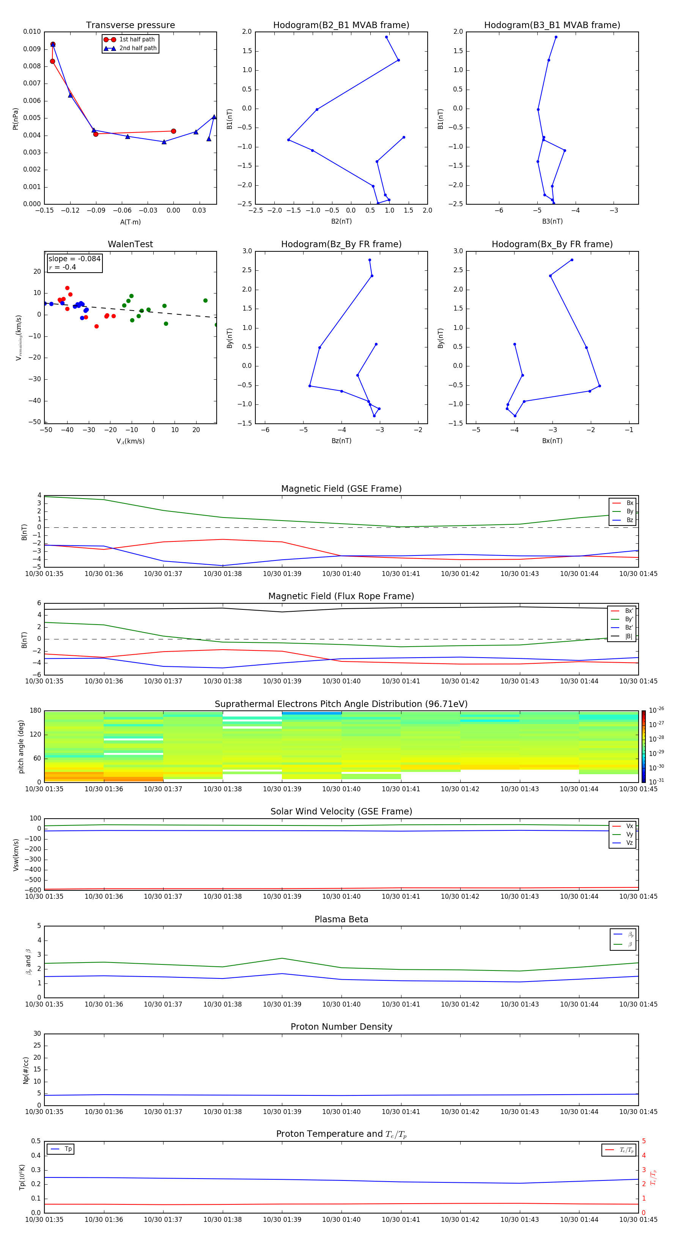Viewport: 683px width, 1253px height.
Task: Click the 'Pt(nPa)' y-axis label
Action: tap(16, 119)
